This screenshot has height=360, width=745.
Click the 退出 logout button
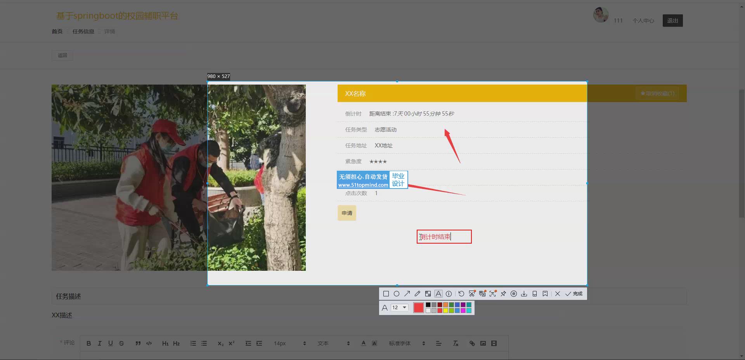pos(672,21)
